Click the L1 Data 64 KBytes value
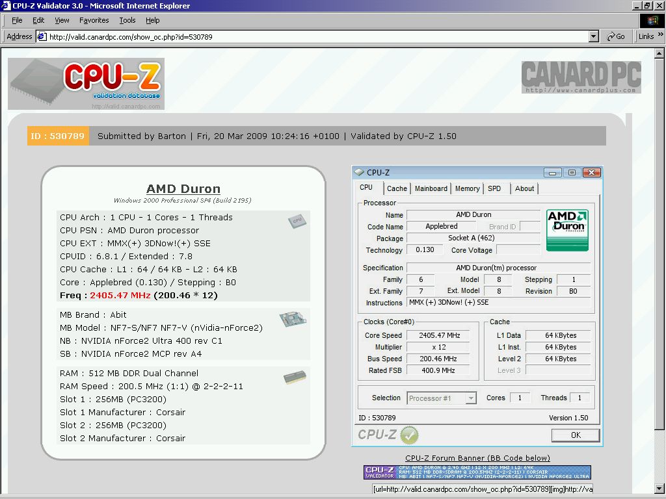Viewport: 666px width, 499px height. [559, 335]
